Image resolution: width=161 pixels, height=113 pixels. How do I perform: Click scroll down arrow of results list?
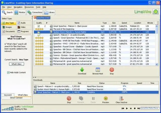[x=156, y=64]
